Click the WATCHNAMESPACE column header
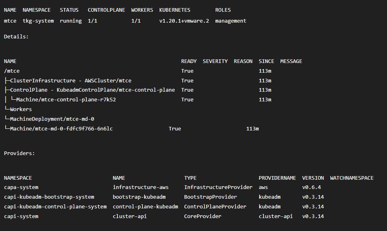 click(351, 178)
